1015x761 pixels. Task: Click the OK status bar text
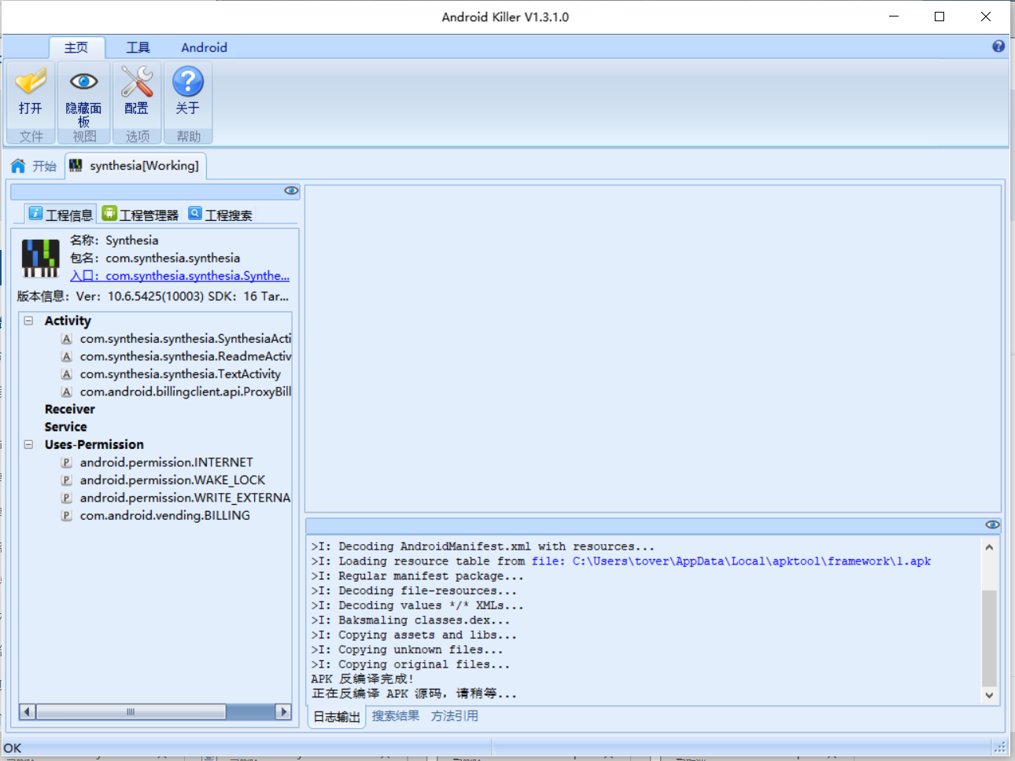pyautogui.click(x=13, y=748)
